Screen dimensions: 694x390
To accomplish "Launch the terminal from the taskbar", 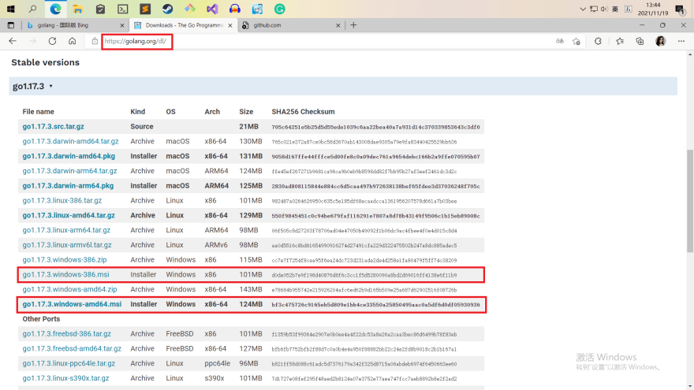I will [x=122, y=9].
